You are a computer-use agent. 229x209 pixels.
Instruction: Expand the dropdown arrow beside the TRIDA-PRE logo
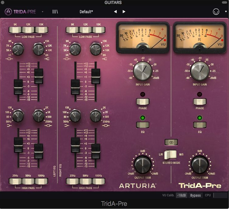(42, 12)
